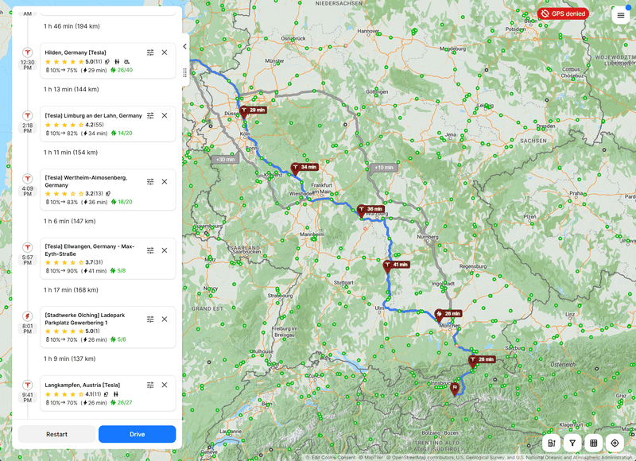Click leg text 1 h 17 min (168 km)

[x=71, y=290]
